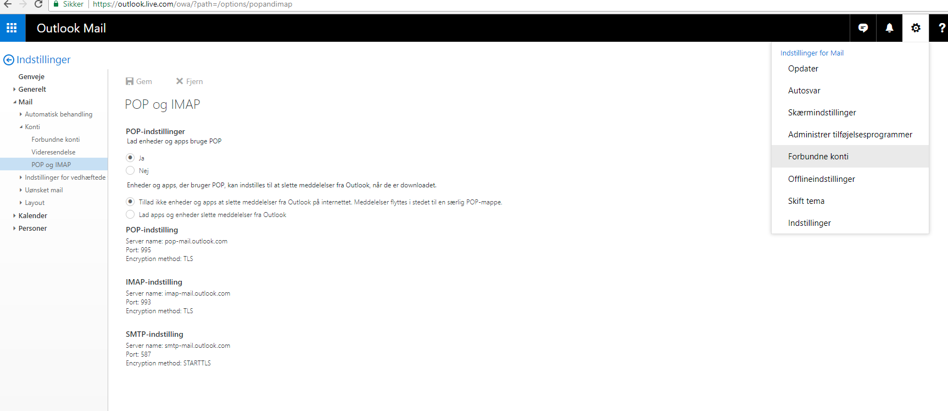Click the smtp-mail.outlook.com server name
948x411 pixels.
(x=197, y=346)
